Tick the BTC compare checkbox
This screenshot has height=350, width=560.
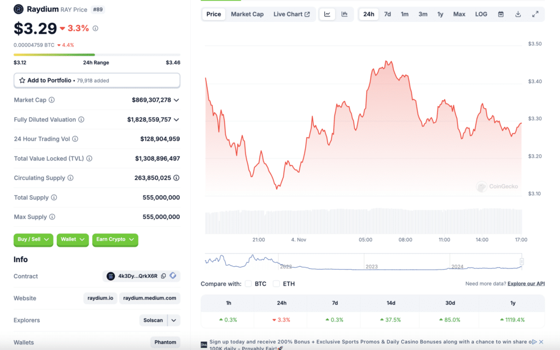pyautogui.click(x=248, y=284)
